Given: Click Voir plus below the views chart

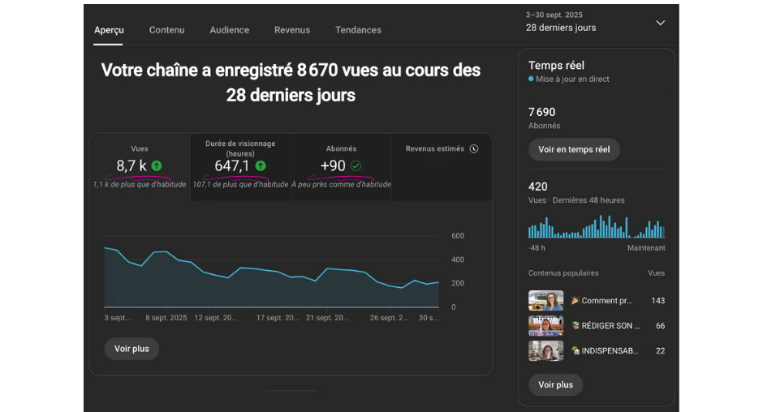Looking at the screenshot, I should (131, 349).
